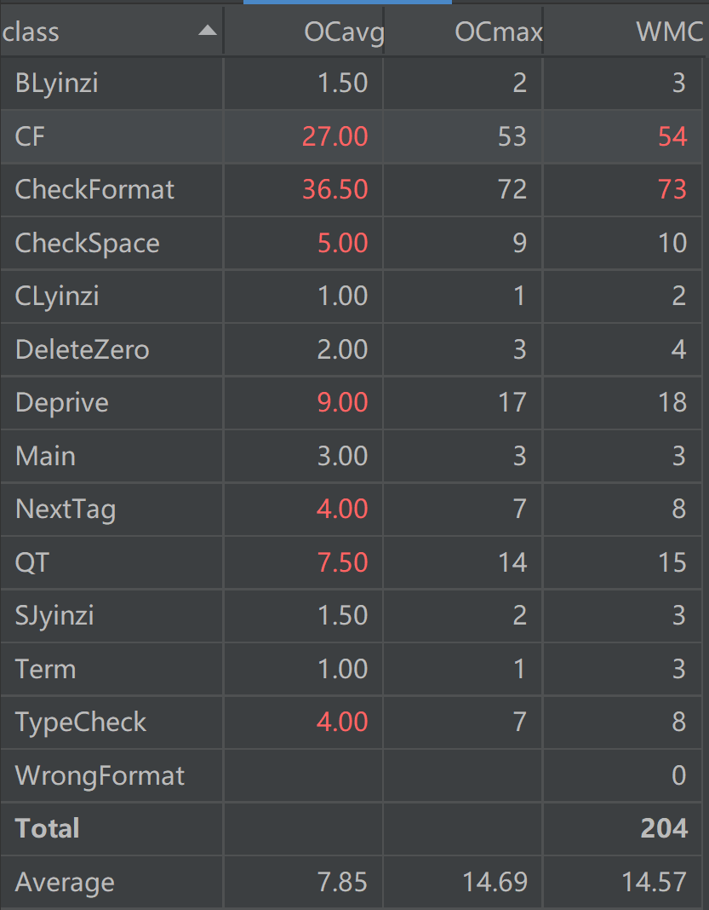Sort by the OCavg column header
This screenshot has width=709, height=910.
[344, 32]
